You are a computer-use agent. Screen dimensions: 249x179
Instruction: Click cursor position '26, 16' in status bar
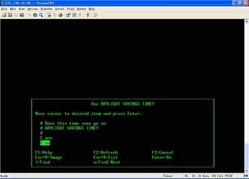click(190, 176)
